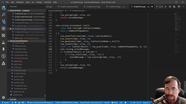Open the Source Control view icon
Viewport: 186px width, 104px height.
point(3,22)
